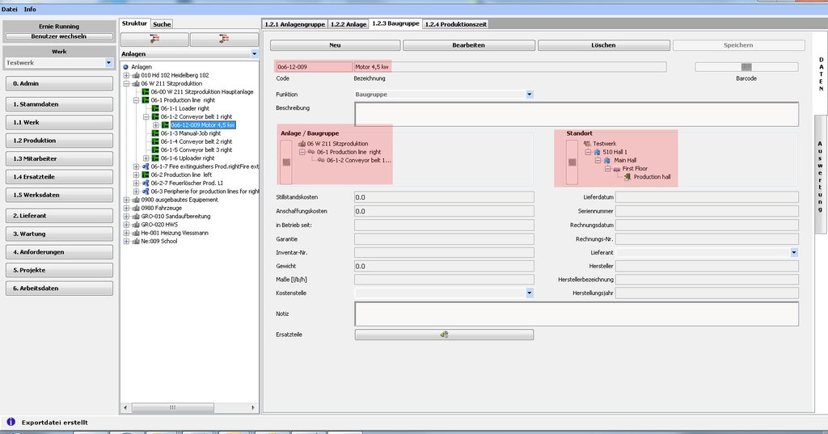
Task: Click the Anlage / Baugruppe selector button
Action: click(285, 162)
